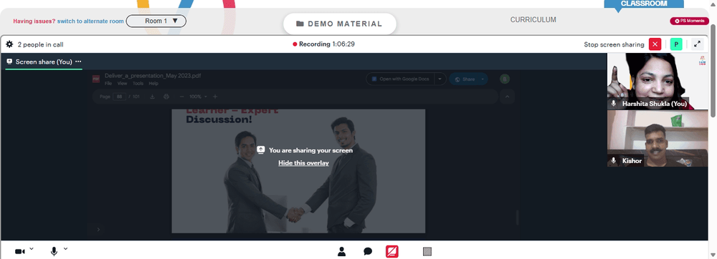Collapse the PDF toolbar with up chevron
The width and height of the screenshot is (717, 259).
click(x=507, y=97)
